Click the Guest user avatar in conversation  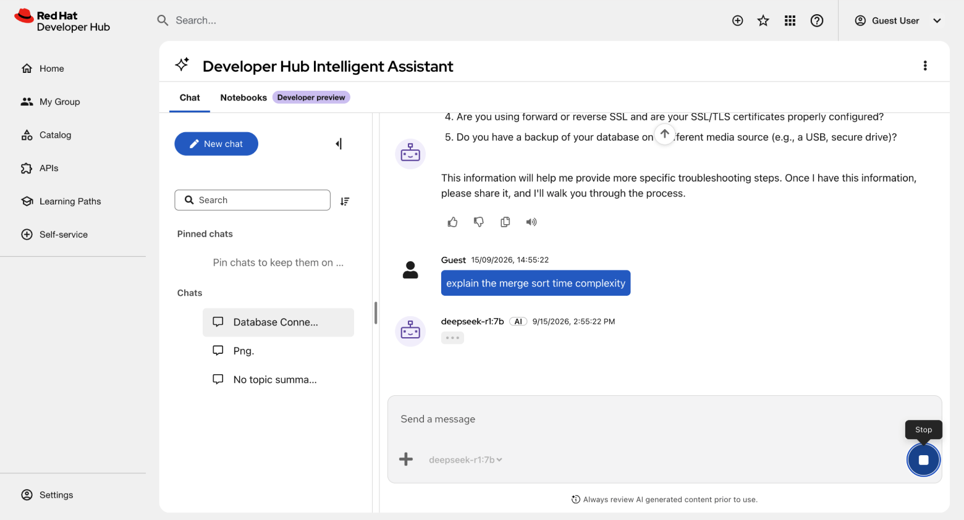point(410,269)
